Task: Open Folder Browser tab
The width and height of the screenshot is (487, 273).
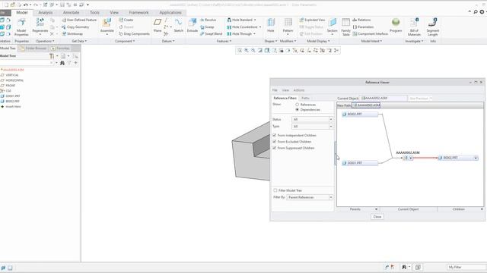Action: (33, 49)
